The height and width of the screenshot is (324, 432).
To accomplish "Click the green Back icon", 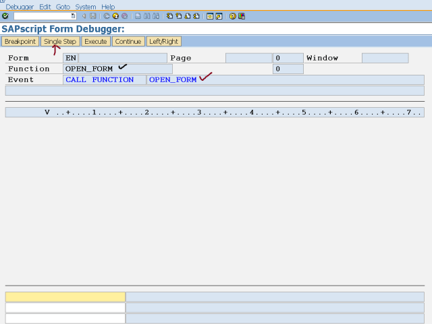I will (107, 15).
